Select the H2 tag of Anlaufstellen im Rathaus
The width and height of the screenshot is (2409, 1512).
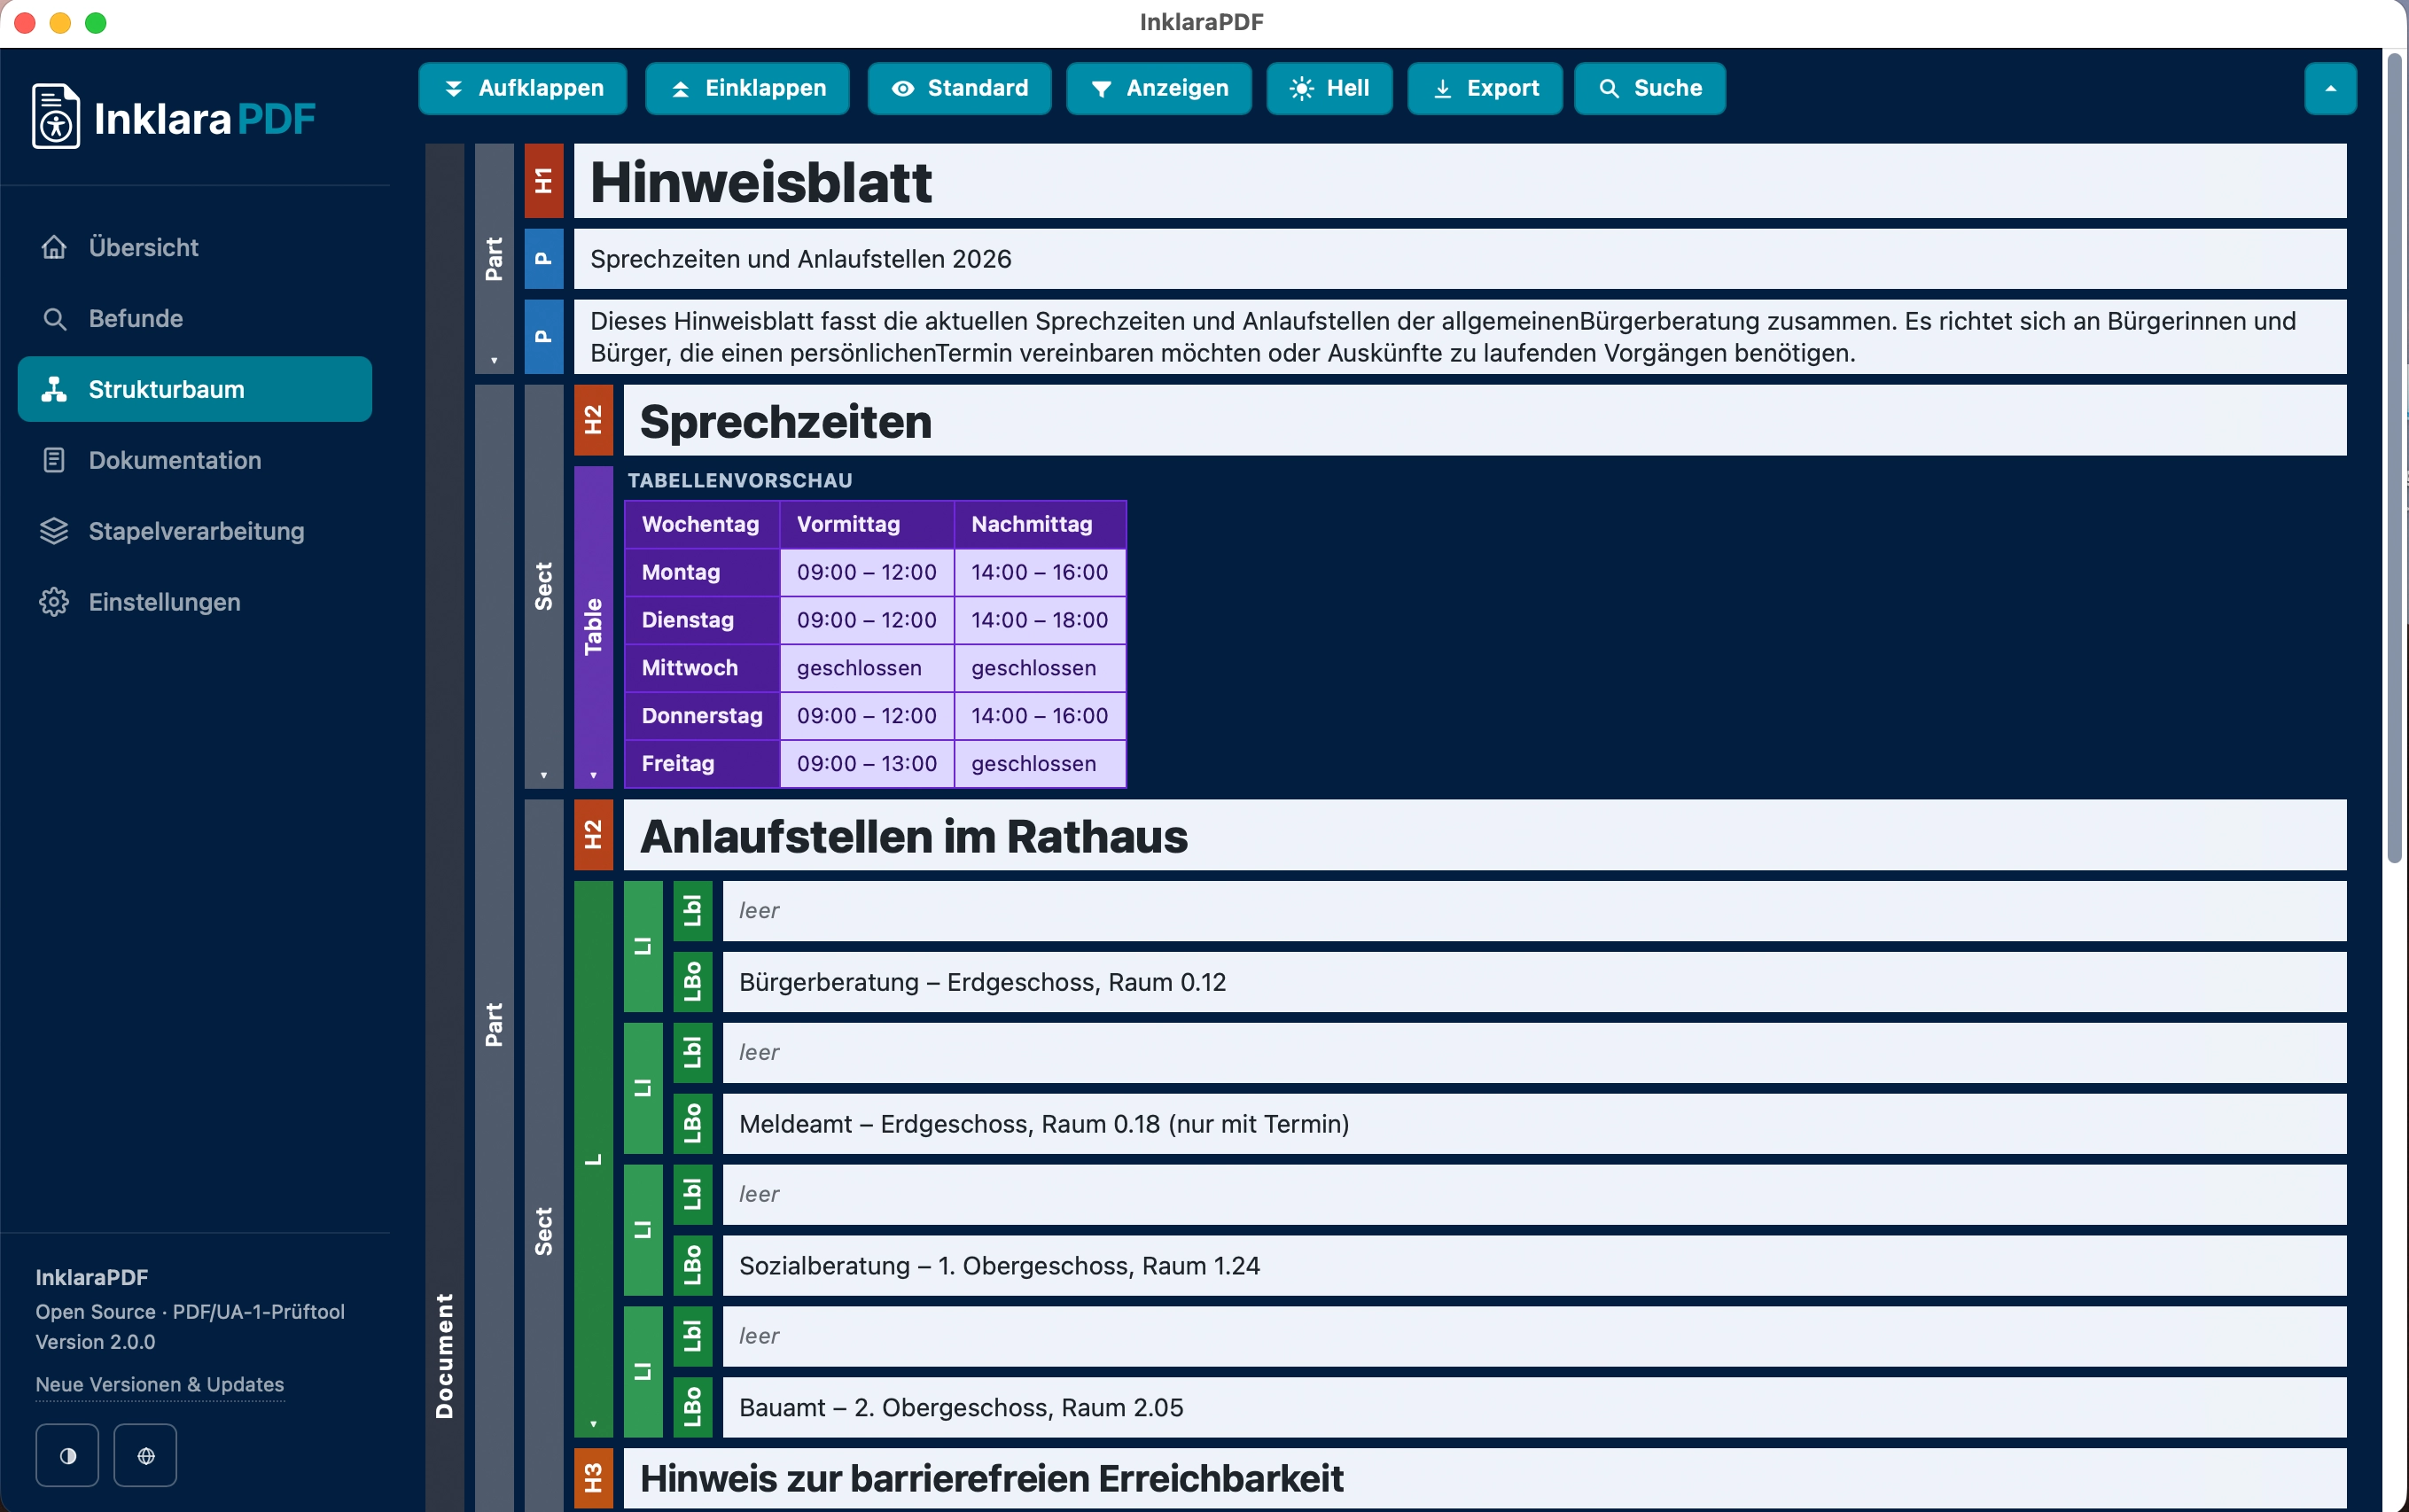click(593, 835)
